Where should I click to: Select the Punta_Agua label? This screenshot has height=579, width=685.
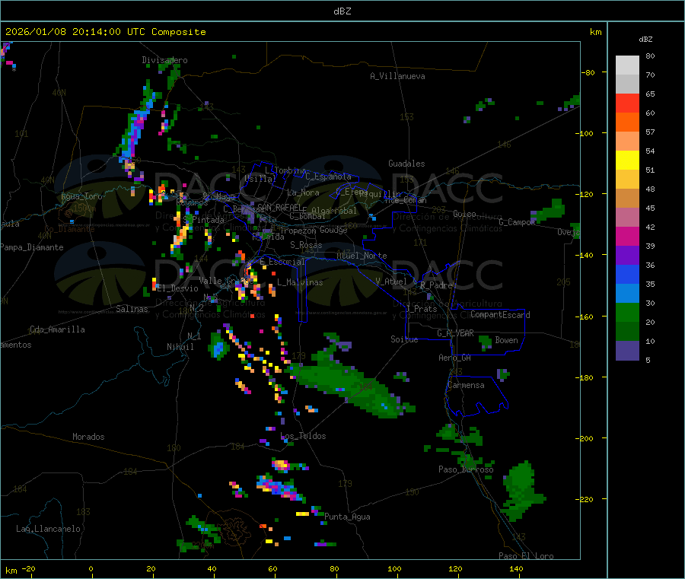pos(347,517)
